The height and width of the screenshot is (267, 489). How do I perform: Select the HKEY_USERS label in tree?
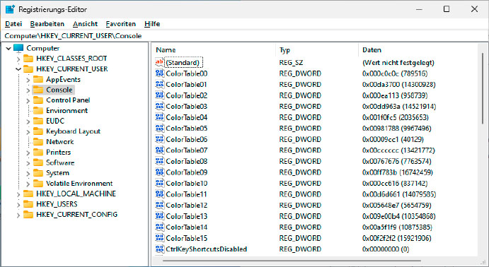pos(57,204)
